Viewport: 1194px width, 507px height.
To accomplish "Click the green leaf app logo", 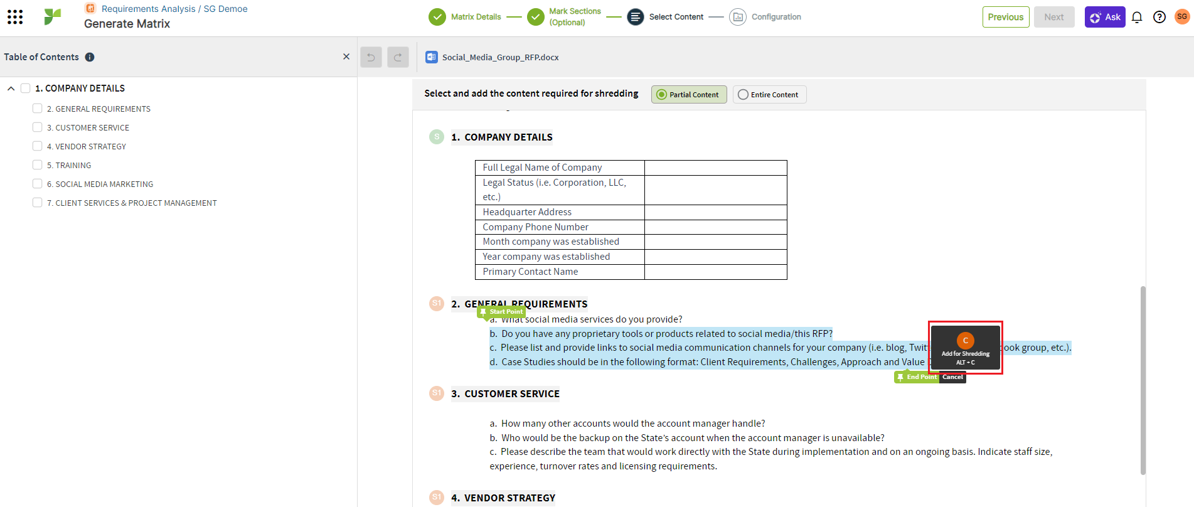I will point(53,17).
